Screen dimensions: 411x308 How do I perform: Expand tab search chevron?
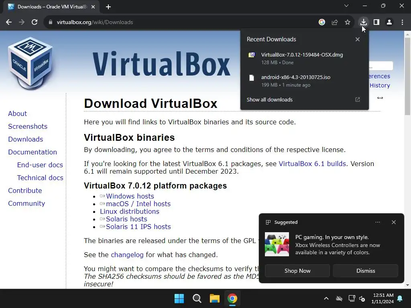tap(346, 6)
